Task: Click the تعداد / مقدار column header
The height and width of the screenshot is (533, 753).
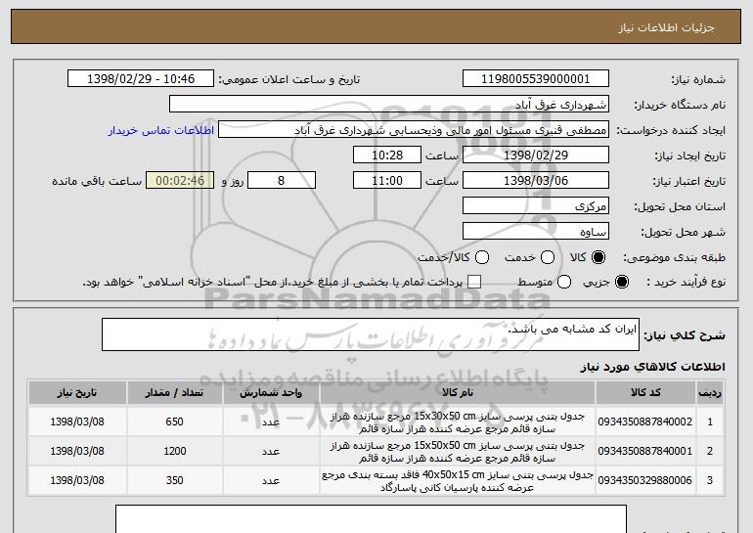Action: point(174,393)
